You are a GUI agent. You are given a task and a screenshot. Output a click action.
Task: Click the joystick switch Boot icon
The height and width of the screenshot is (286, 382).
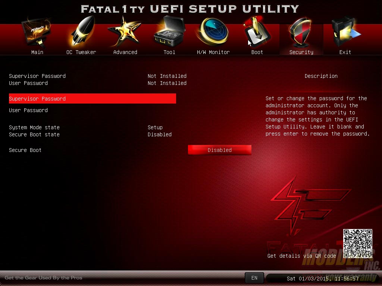(257, 32)
